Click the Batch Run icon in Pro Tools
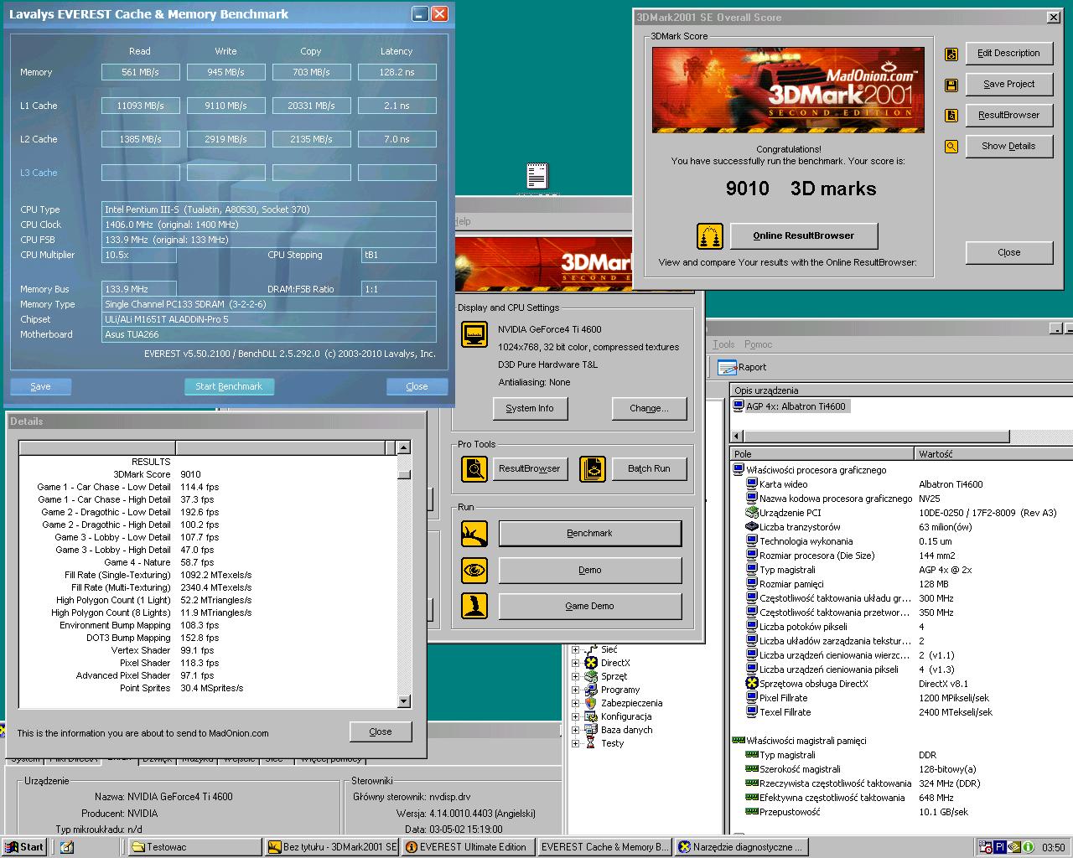The height and width of the screenshot is (858, 1073). coord(593,468)
